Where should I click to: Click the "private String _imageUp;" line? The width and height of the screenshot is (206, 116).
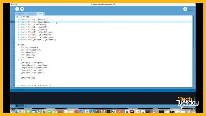pyautogui.click(x=33, y=19)
